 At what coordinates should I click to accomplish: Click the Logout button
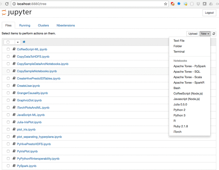pyautogui.click(x=209, y=13)
